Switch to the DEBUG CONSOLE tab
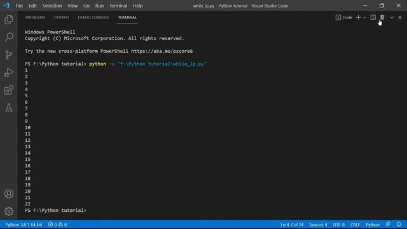This screenshot has height=229, width=407. click(93, 17)
